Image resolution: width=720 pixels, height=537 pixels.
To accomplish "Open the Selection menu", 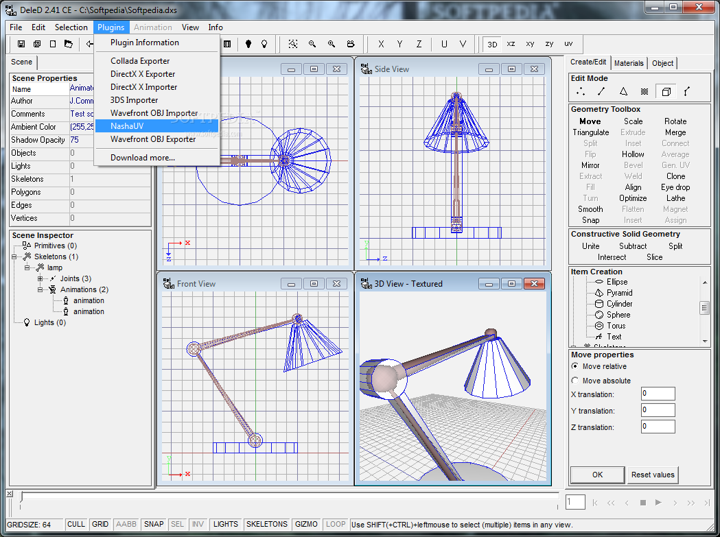I will coord(71,27).
